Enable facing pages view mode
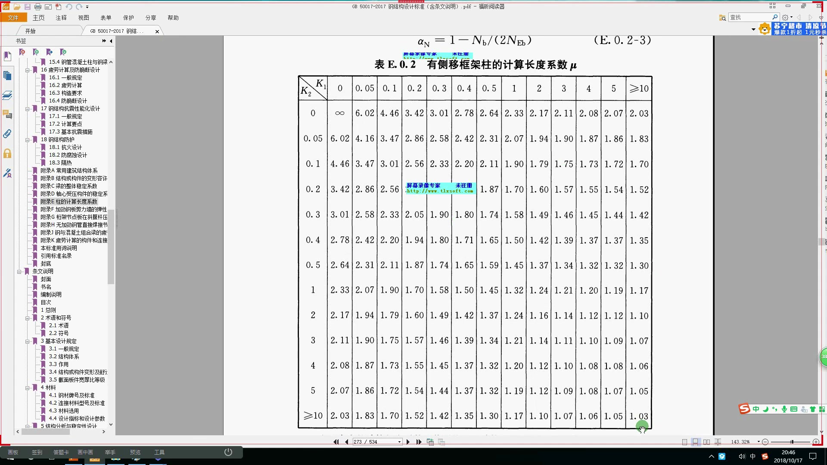Screen dimensions: 827x465 pyautogui.click(x=706, y=442)
